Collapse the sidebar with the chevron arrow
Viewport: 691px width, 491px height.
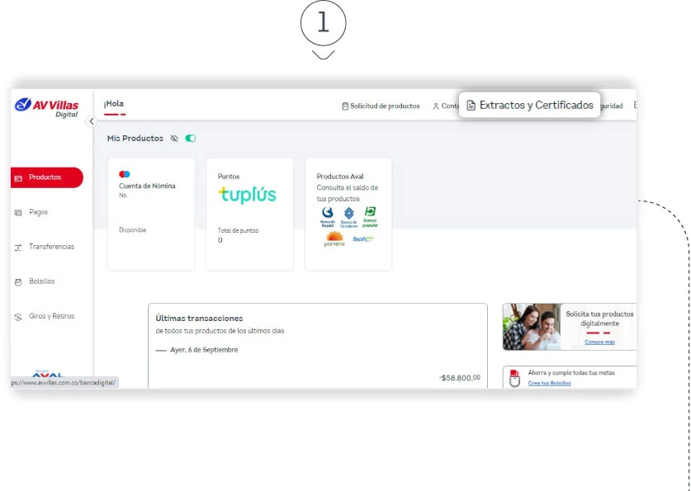(x=92, y=121)
